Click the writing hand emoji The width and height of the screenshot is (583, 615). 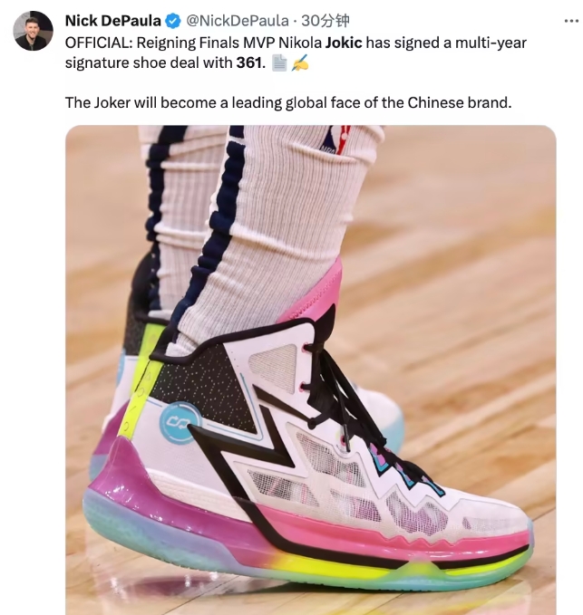(300, 62)
